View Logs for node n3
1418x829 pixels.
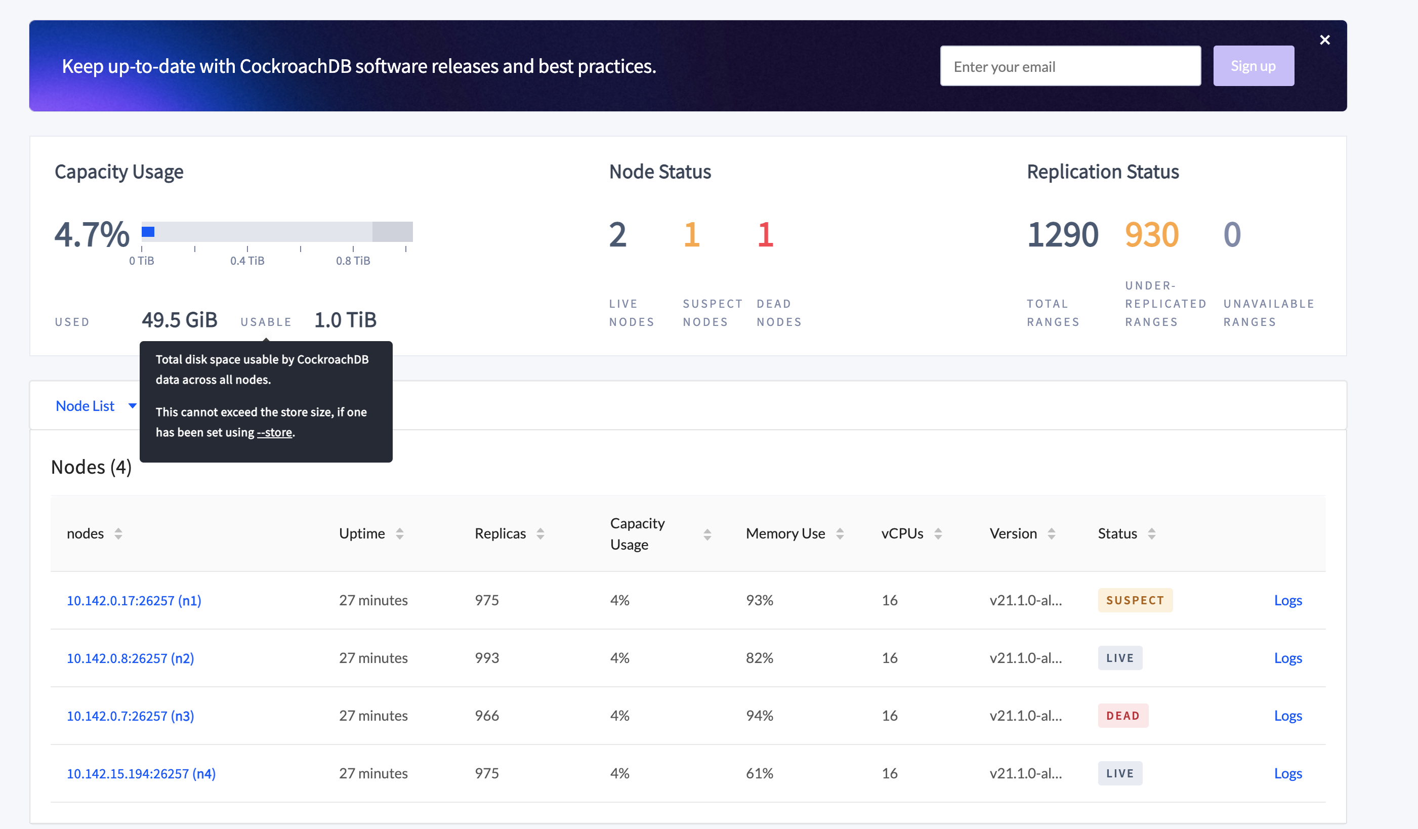tap(1287, 716)
